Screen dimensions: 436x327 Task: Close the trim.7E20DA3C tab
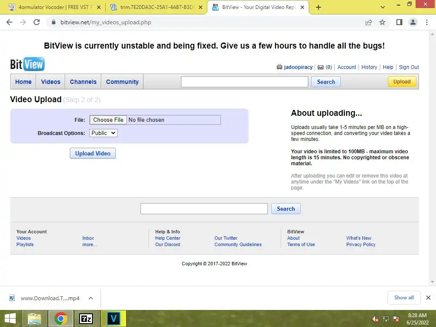coord(201,7)
